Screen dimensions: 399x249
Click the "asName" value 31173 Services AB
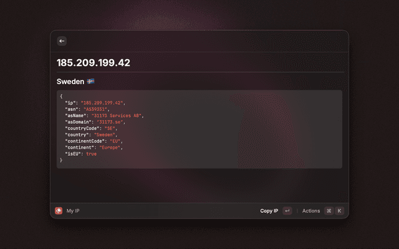coord(117,115)
